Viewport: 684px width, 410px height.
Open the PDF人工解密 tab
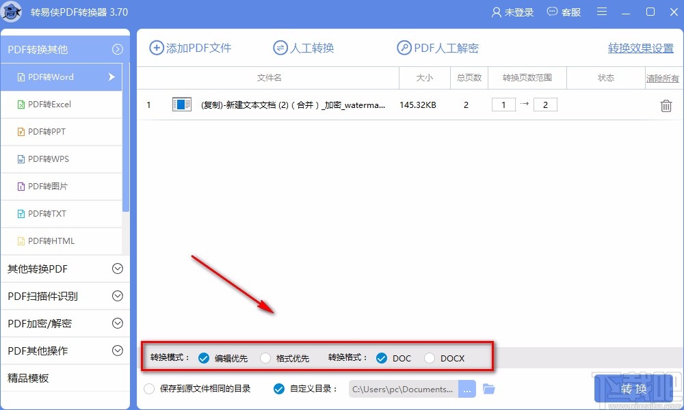coord(440,48)
